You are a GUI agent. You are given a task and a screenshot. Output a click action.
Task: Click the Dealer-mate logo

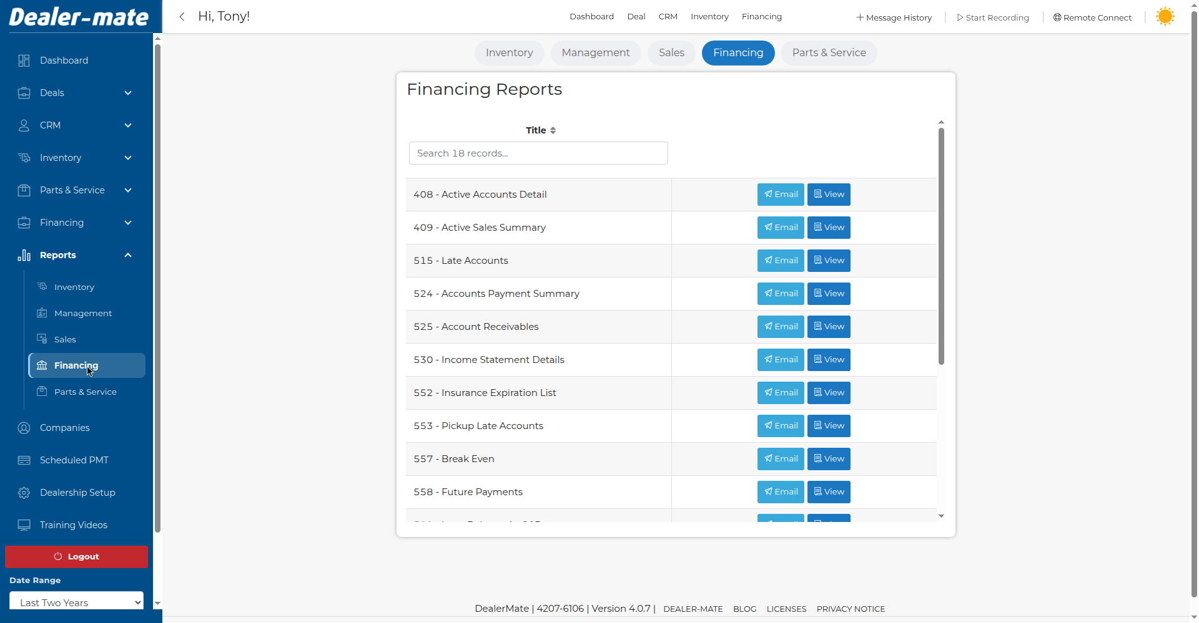click(79, 17)
